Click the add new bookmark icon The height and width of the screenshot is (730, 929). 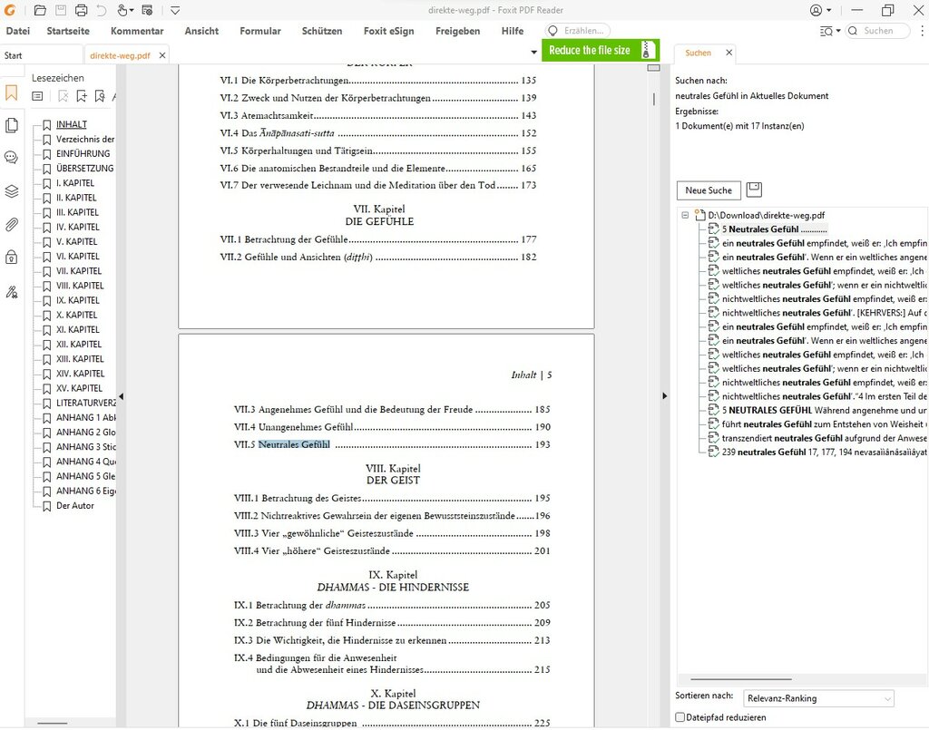[82, 96]
